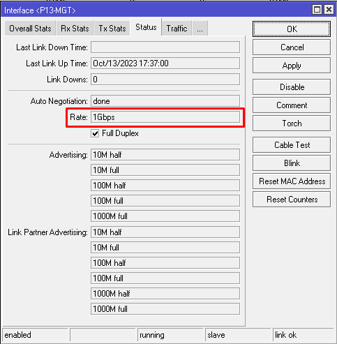Click Link Partner Advertising '1000M full' entry

click(x=165, y=309)
